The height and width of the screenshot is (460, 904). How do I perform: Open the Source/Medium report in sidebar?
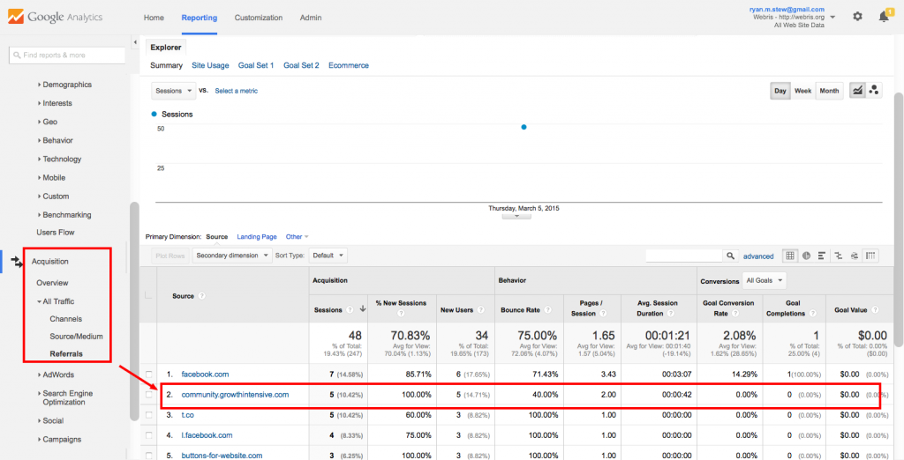(x=76, y=337)
